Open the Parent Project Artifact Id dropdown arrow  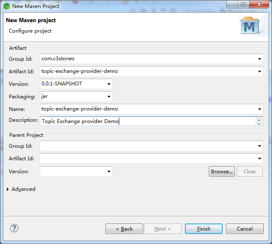[259, 159]
